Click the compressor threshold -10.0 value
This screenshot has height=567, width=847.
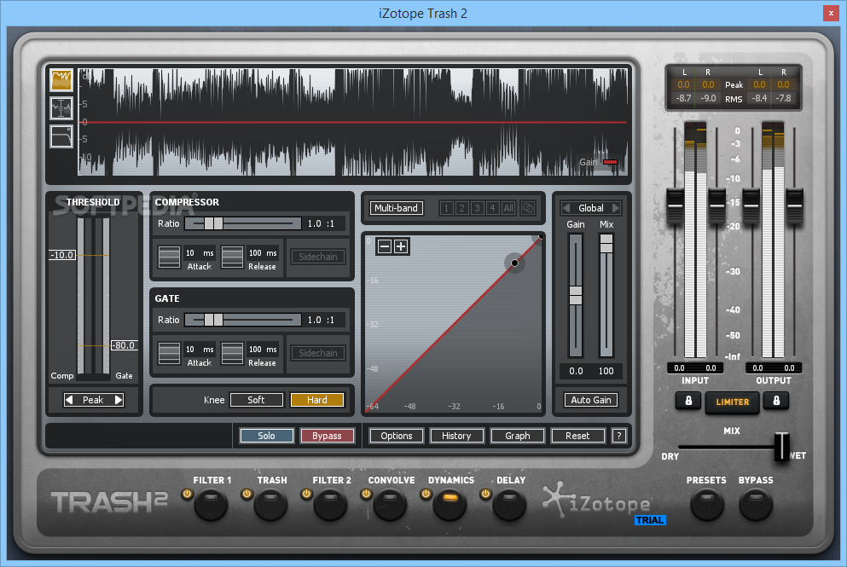pyautogui.click(x=62, y=255)
